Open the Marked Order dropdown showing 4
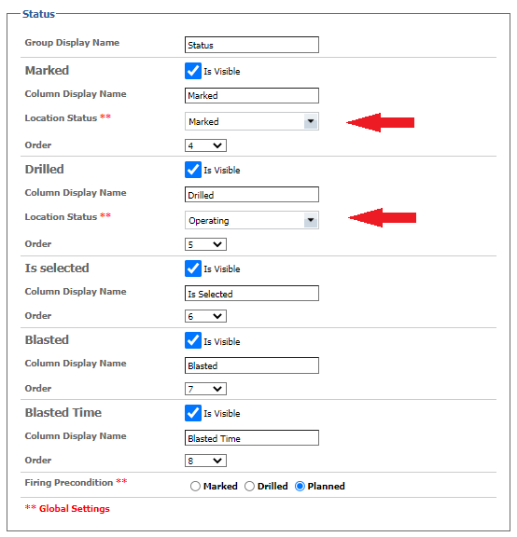The width and height of the screenshot is (517, 537). pyautogui.click(x=205, y=145)
